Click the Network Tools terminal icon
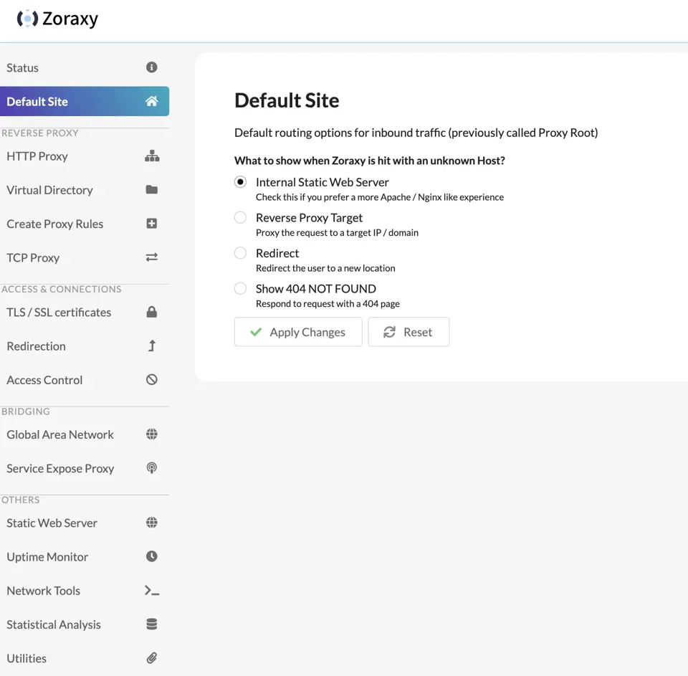 click(152, 591)
